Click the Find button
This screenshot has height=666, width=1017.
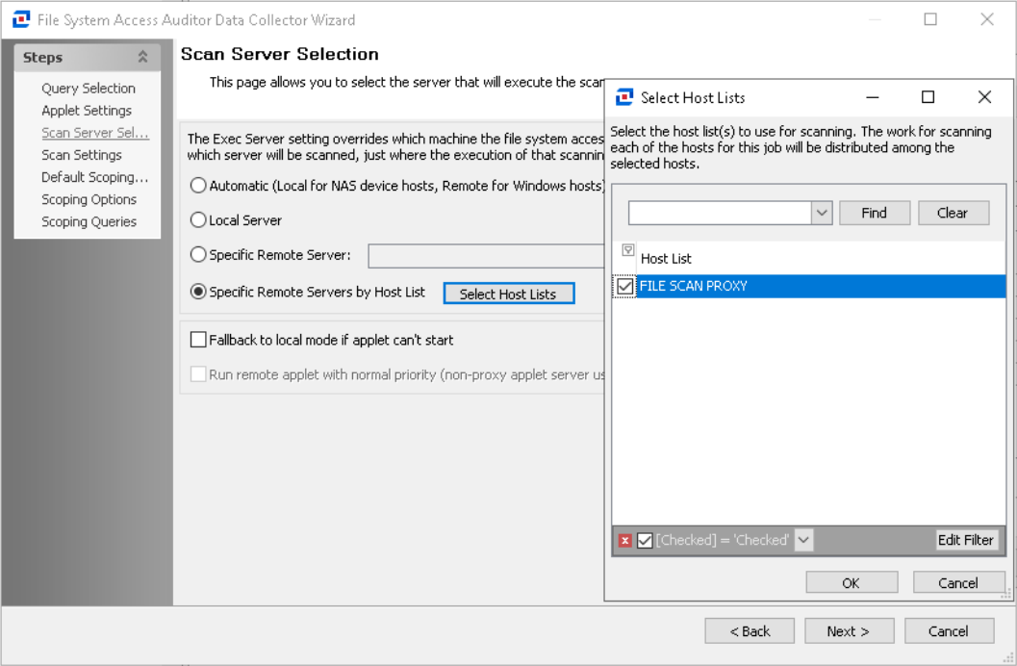click(x=874, y=214)
